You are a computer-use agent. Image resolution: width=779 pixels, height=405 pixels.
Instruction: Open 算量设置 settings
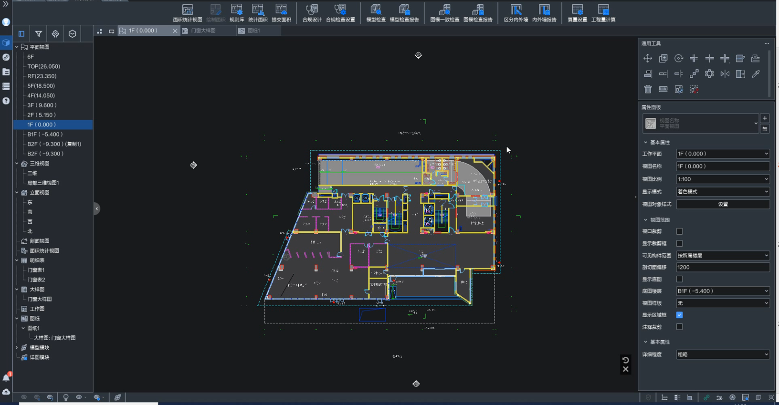pos(577,13)
